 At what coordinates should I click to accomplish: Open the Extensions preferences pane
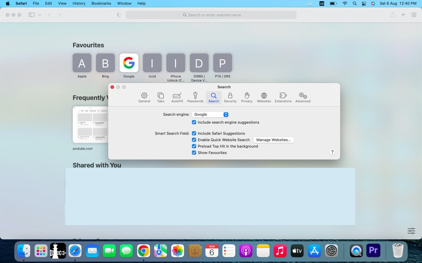coord(283,98)
